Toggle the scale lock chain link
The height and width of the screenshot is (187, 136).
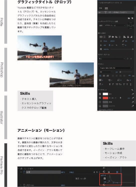(110, 45)
